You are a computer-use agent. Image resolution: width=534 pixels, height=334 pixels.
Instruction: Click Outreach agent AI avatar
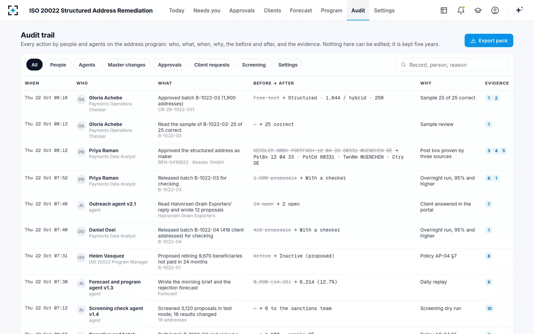(81, 206)
